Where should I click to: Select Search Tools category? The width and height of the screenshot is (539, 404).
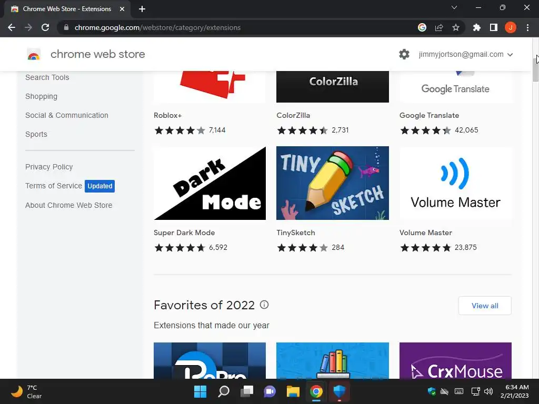point(47,77)
